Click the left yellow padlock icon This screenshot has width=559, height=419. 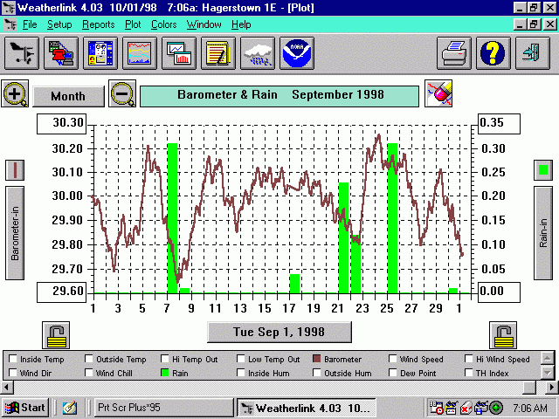tap(56, 335)
